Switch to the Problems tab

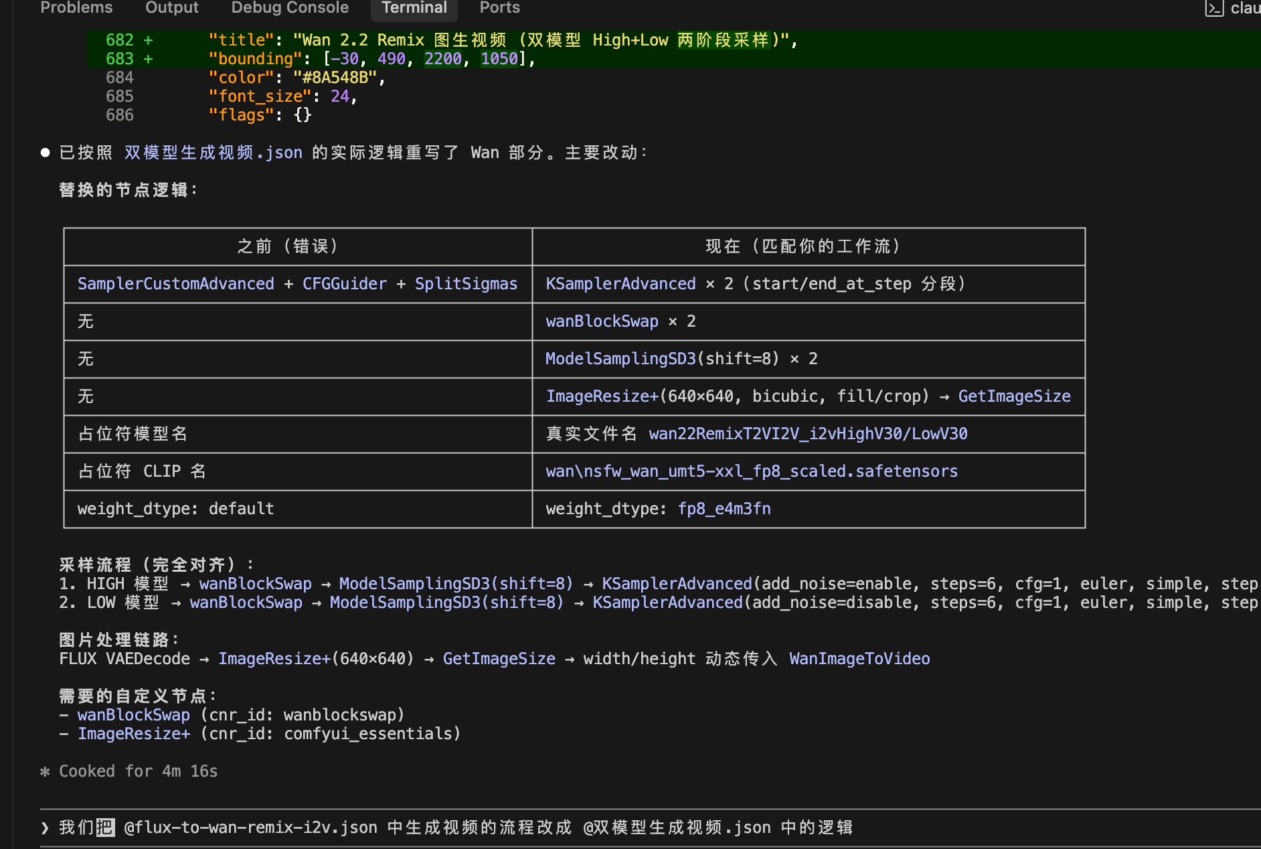click(76, 8)
